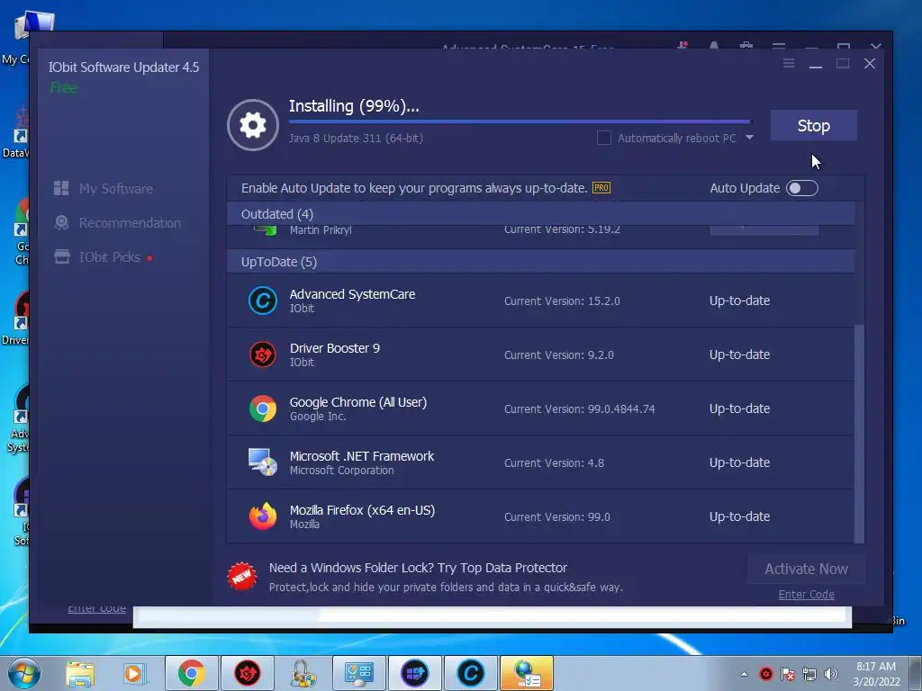Open the My Software tab
Screen dimensions: 922x691
click(x=116, y=189)
